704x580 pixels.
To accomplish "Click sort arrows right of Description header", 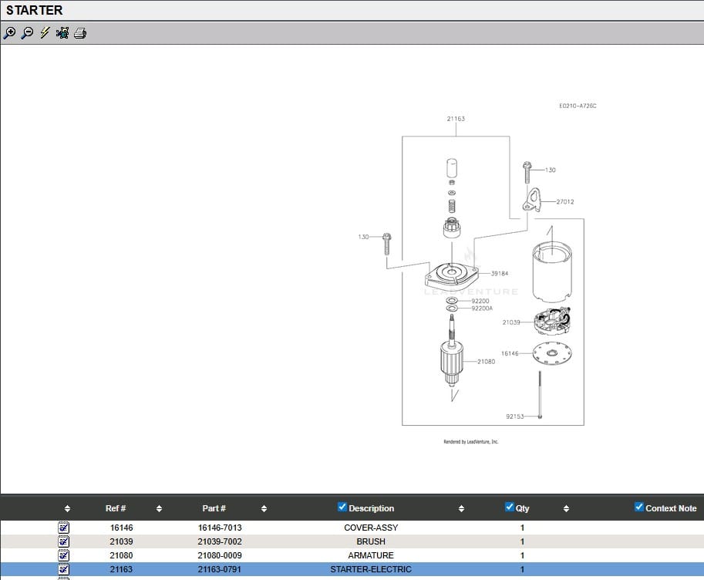I will pyautogui.click(x=461, y=509).
